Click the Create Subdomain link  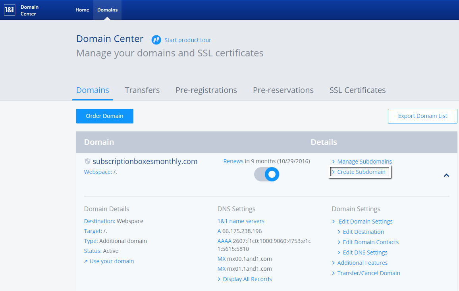tap(361, 172)
